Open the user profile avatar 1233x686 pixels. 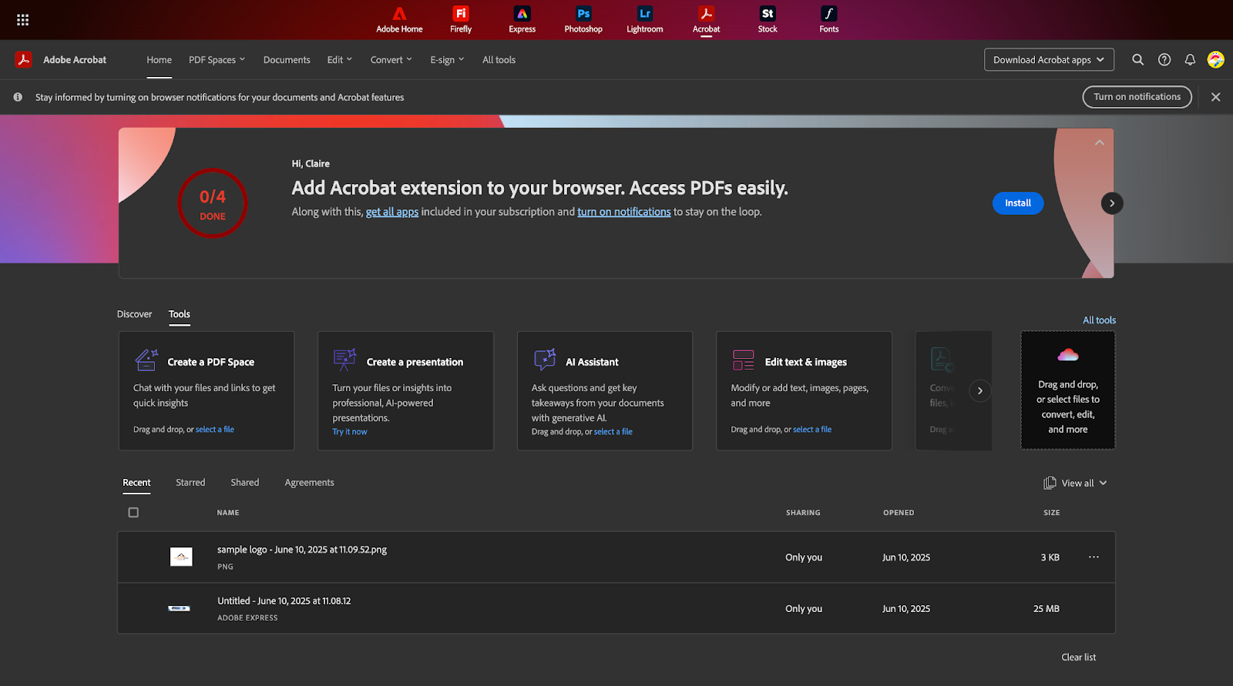pos(1216,59)
